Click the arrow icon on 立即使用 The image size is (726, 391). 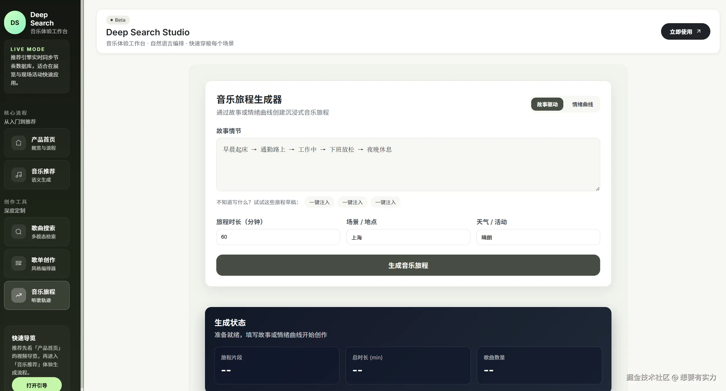click(698, 31)
